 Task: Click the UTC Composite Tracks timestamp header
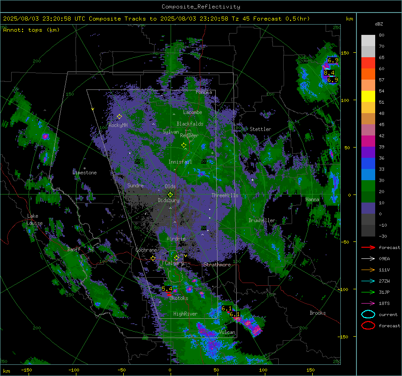pos(156,19)
